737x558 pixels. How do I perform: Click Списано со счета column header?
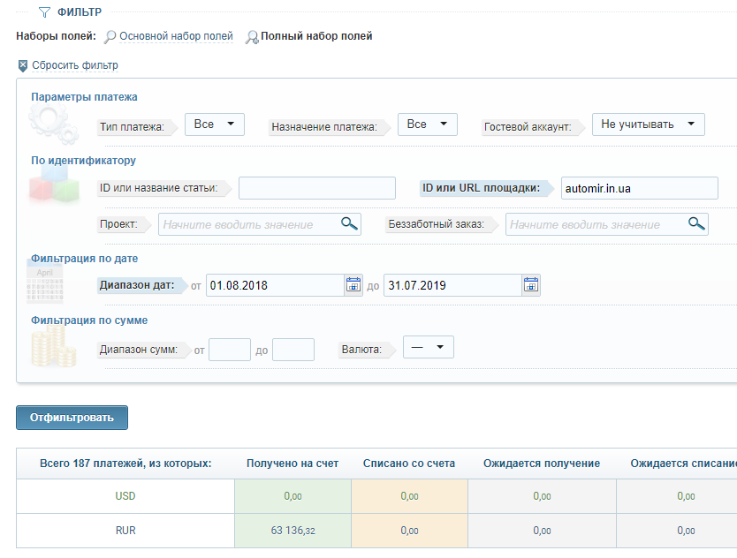pos(409,464)
